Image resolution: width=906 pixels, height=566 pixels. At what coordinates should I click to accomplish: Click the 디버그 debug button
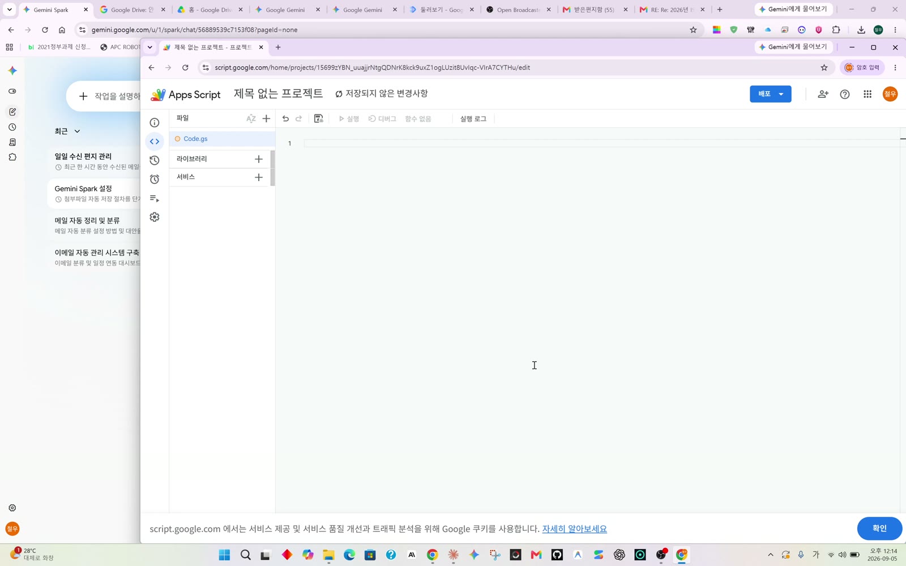coord(382,119)
